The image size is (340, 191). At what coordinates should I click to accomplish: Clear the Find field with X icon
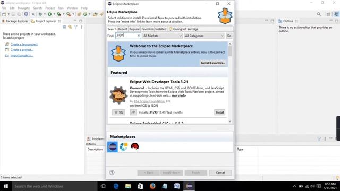pyautogui.click(x=139, y=36)
